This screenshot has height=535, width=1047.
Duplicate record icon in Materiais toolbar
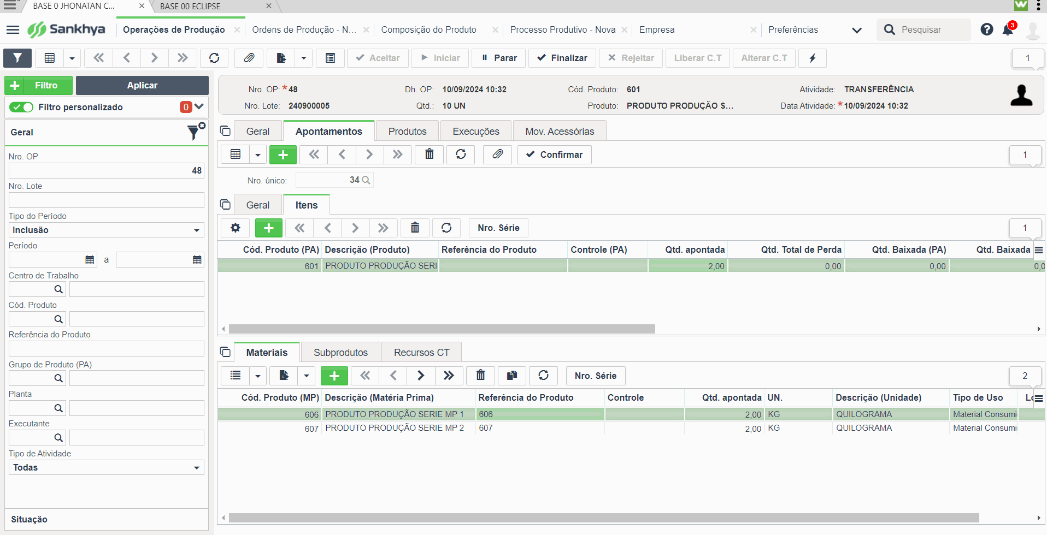click(x=512, y=376)
